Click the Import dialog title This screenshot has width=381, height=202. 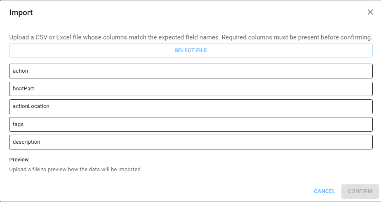(21, 13)
